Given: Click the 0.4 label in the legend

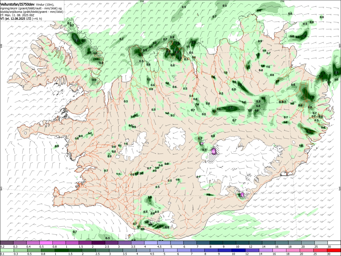Looking at the screenshot, I should [29, 247].
